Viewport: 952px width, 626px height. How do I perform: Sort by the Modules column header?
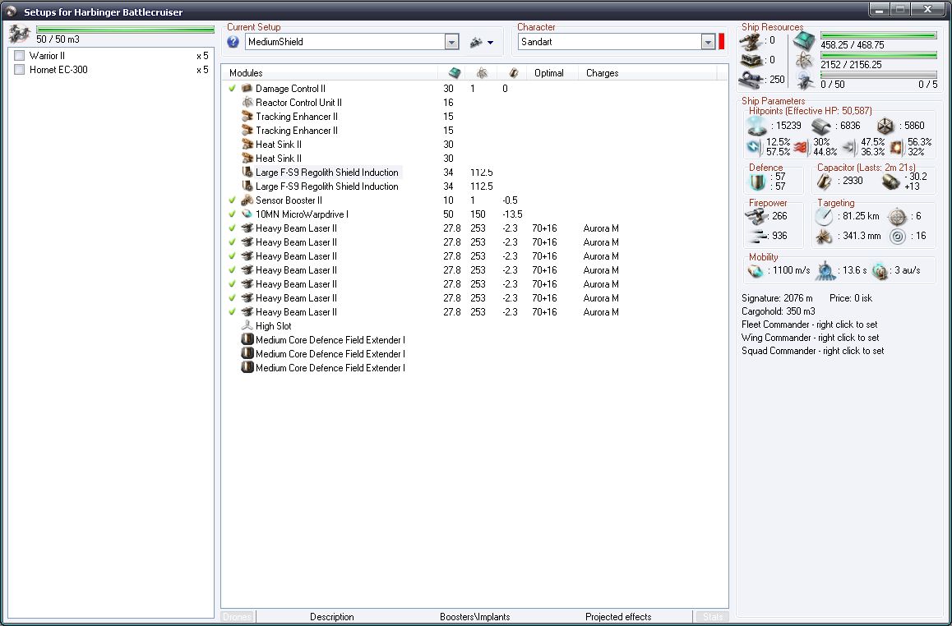(330, 73)
